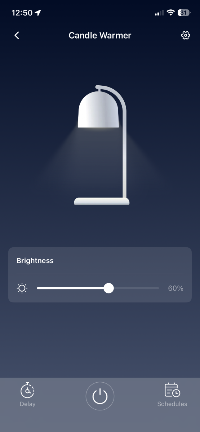Tap the lamp shade illustration

[98, 109]
